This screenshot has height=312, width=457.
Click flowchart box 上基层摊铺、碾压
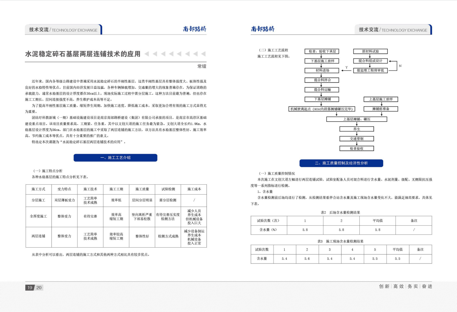[356, 119]
